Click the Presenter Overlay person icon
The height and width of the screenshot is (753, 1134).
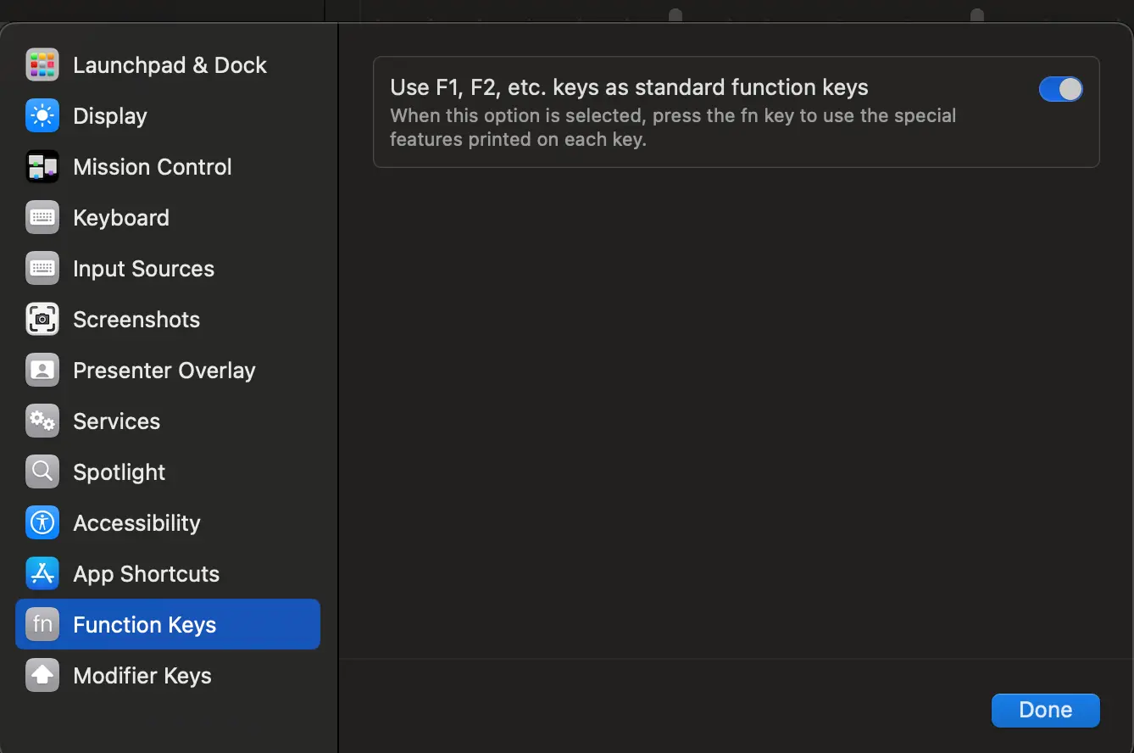(x=42, y=371)
